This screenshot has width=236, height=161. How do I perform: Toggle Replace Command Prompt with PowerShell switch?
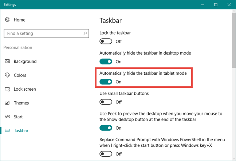click(106, 154)
